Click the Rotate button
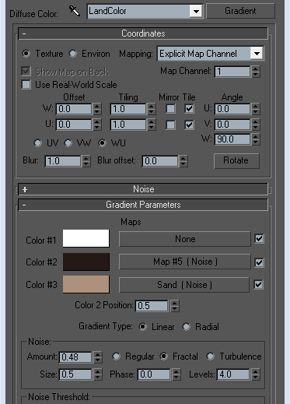Image resolution: width=290 pixels, height=404 pixels. 236,160
